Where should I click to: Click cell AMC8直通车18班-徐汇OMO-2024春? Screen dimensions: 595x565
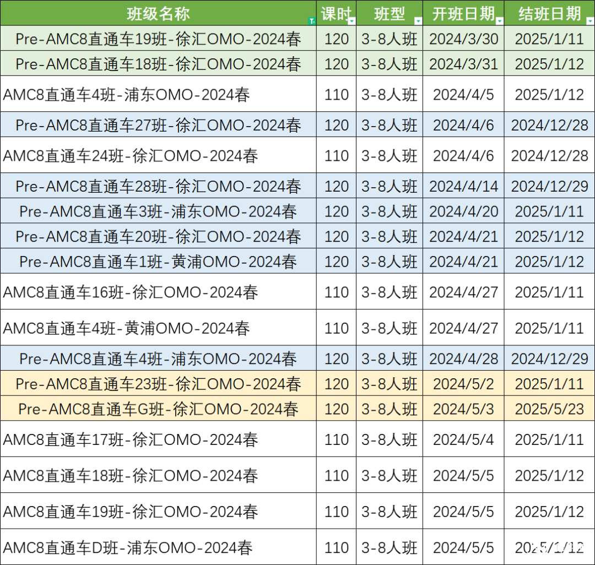point(158,475)
